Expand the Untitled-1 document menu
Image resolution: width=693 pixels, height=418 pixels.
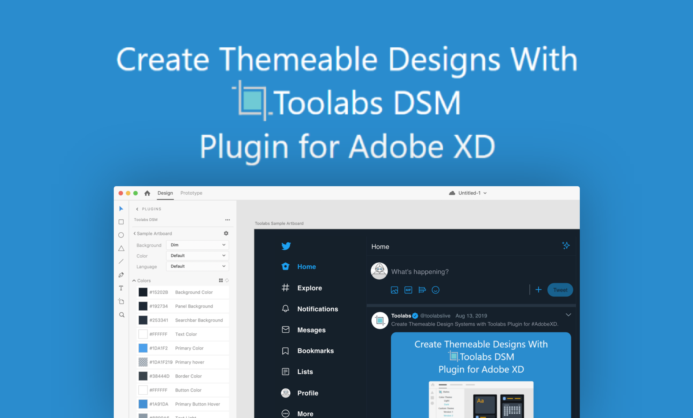[x=485, y=193]
